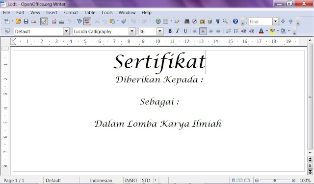314x184 pixels.
Task: Adjust the zoom slider in status bar
Action: (275, 181)
